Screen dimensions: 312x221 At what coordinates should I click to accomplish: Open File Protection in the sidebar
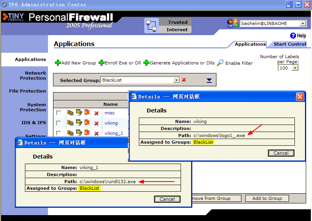click(27, 91)
